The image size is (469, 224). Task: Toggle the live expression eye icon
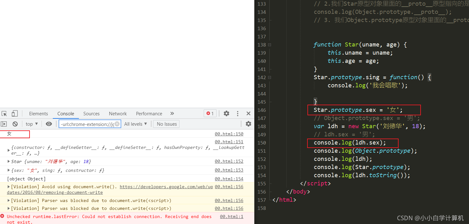pyautogui.click(x=49, y=124)
